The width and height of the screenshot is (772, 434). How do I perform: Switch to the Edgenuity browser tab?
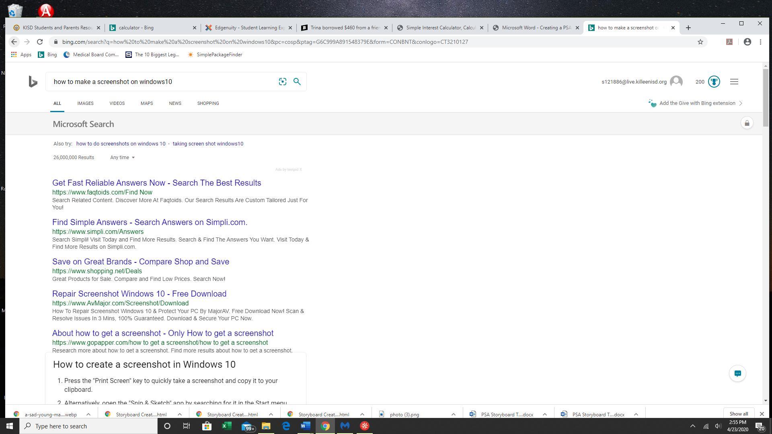click(x=249, y=28)
